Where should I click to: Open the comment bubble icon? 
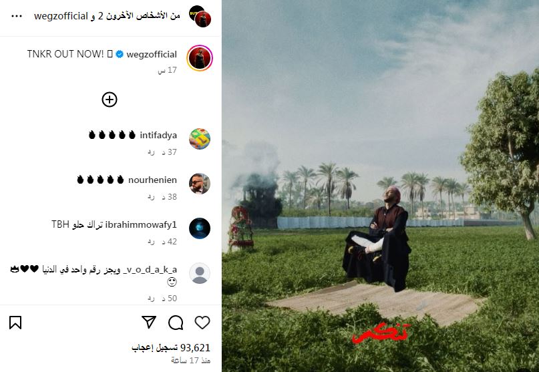click(176, 323)
